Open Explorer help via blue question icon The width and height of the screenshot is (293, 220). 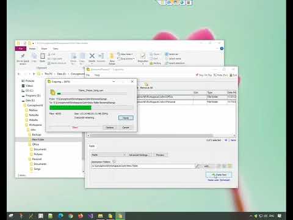222,48
